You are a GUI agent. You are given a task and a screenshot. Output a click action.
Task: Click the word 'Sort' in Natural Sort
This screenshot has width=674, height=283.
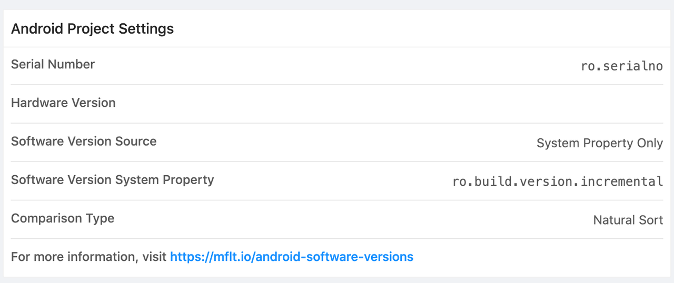pyautogui.click(x=650, y=220)
